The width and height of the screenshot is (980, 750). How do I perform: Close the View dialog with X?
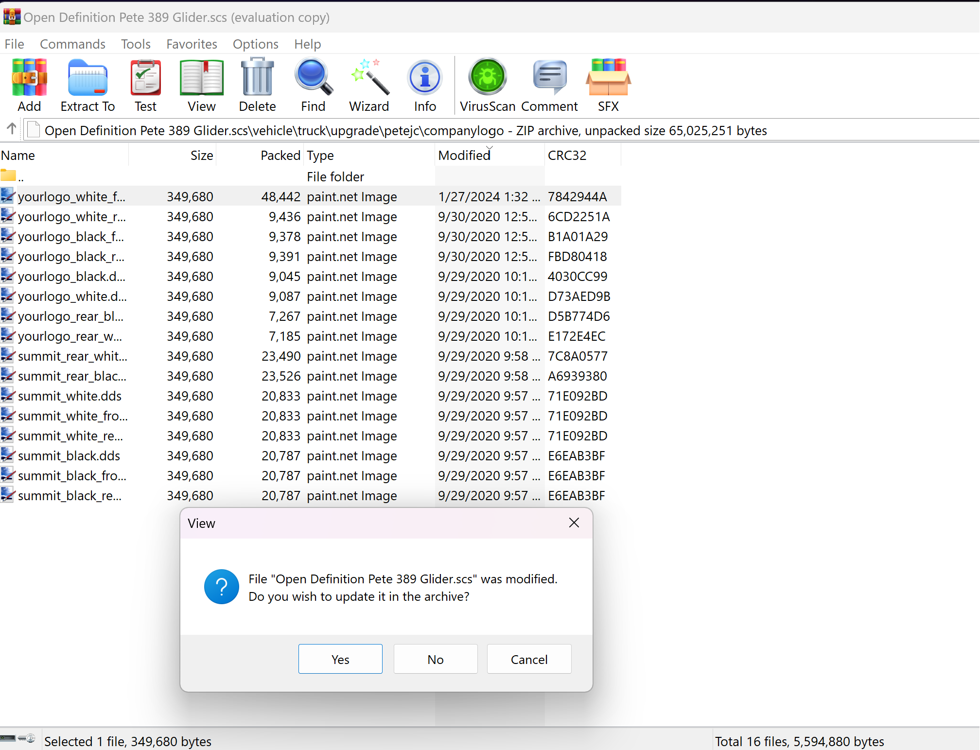pos(574,523)
